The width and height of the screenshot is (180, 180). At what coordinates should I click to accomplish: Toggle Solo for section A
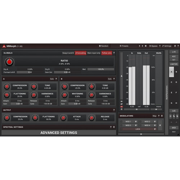pyautogui.click(x=52, y=79)
